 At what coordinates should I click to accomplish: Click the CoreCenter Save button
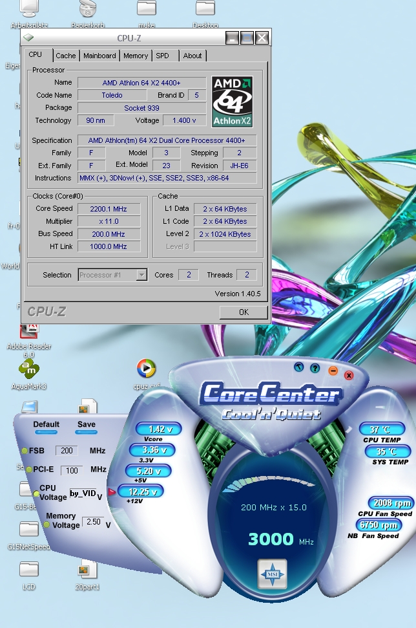[87, 428]
